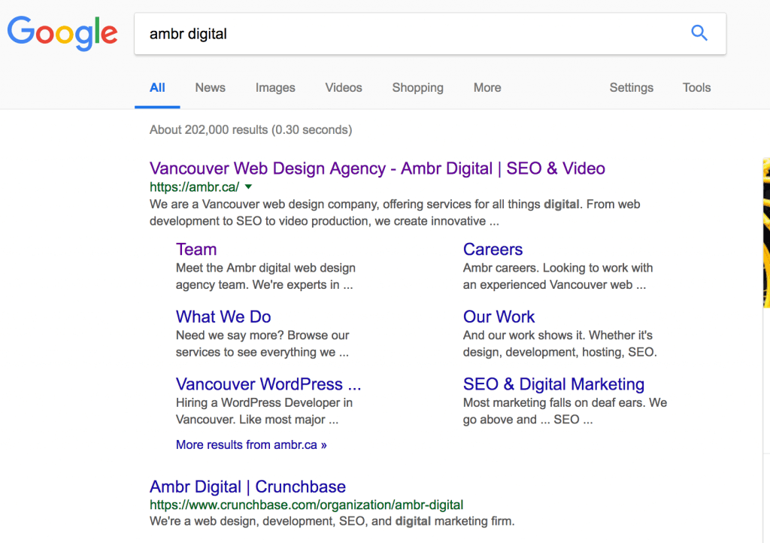Open search Tools
The width and height of the screenshot is (770, 543).
[x=696, y=87]
